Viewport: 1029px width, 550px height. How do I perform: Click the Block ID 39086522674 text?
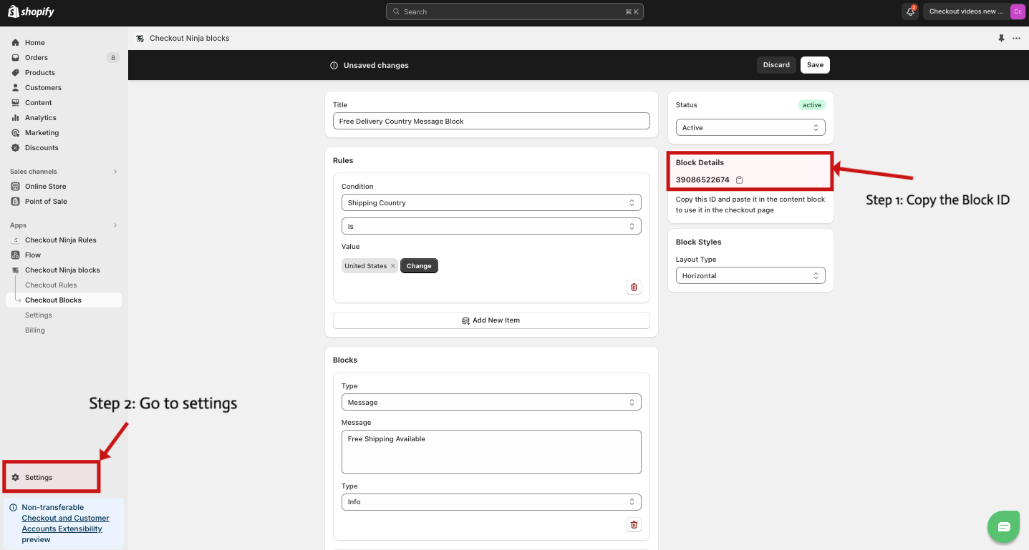pyautogui.click(x=702, y=180)
